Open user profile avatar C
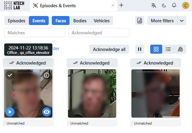The height and width of the screenshot is (133, 192). (186, 5)
